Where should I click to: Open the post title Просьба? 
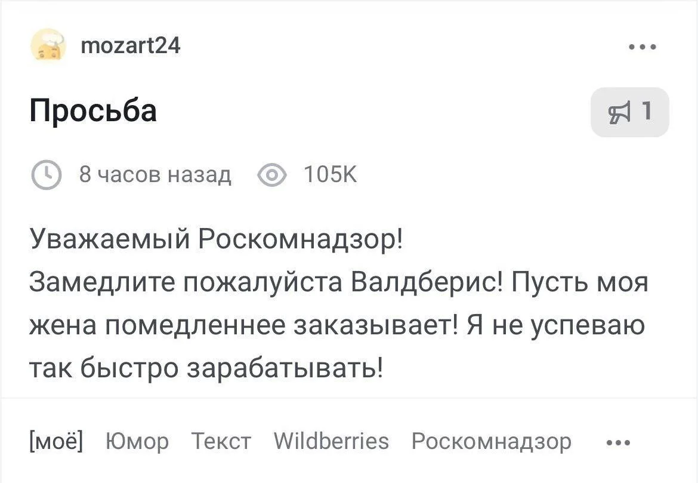coord(93,110)
